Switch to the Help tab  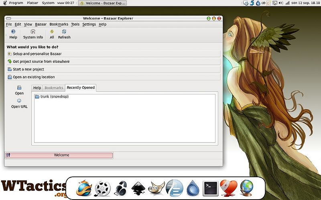(x=37, y=88)
